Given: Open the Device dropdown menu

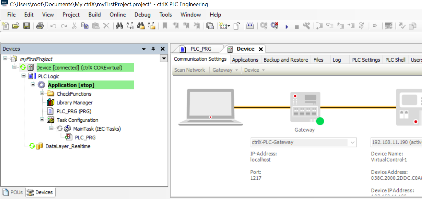Looking at the screenshot, I should [254, 70].
